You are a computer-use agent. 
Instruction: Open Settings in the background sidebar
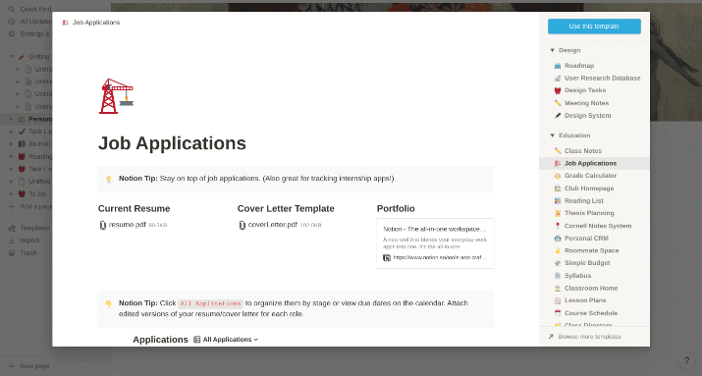point(29,34)
